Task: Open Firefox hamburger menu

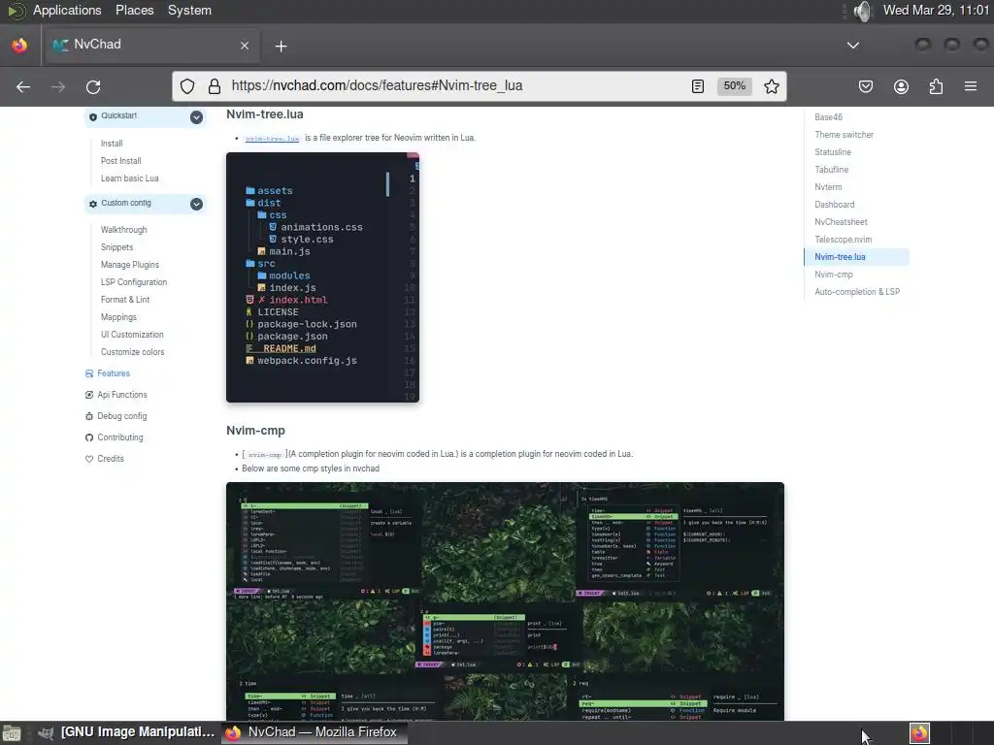Action: [x=971, y=86]
